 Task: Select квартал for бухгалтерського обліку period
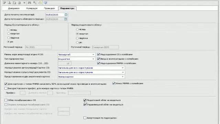click(x=9, y=34)
